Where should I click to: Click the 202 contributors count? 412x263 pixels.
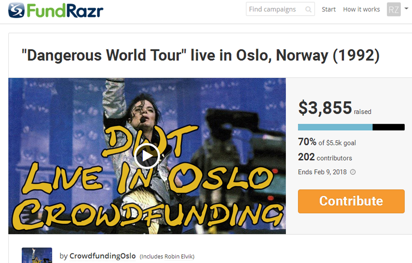tap(325, 158)
